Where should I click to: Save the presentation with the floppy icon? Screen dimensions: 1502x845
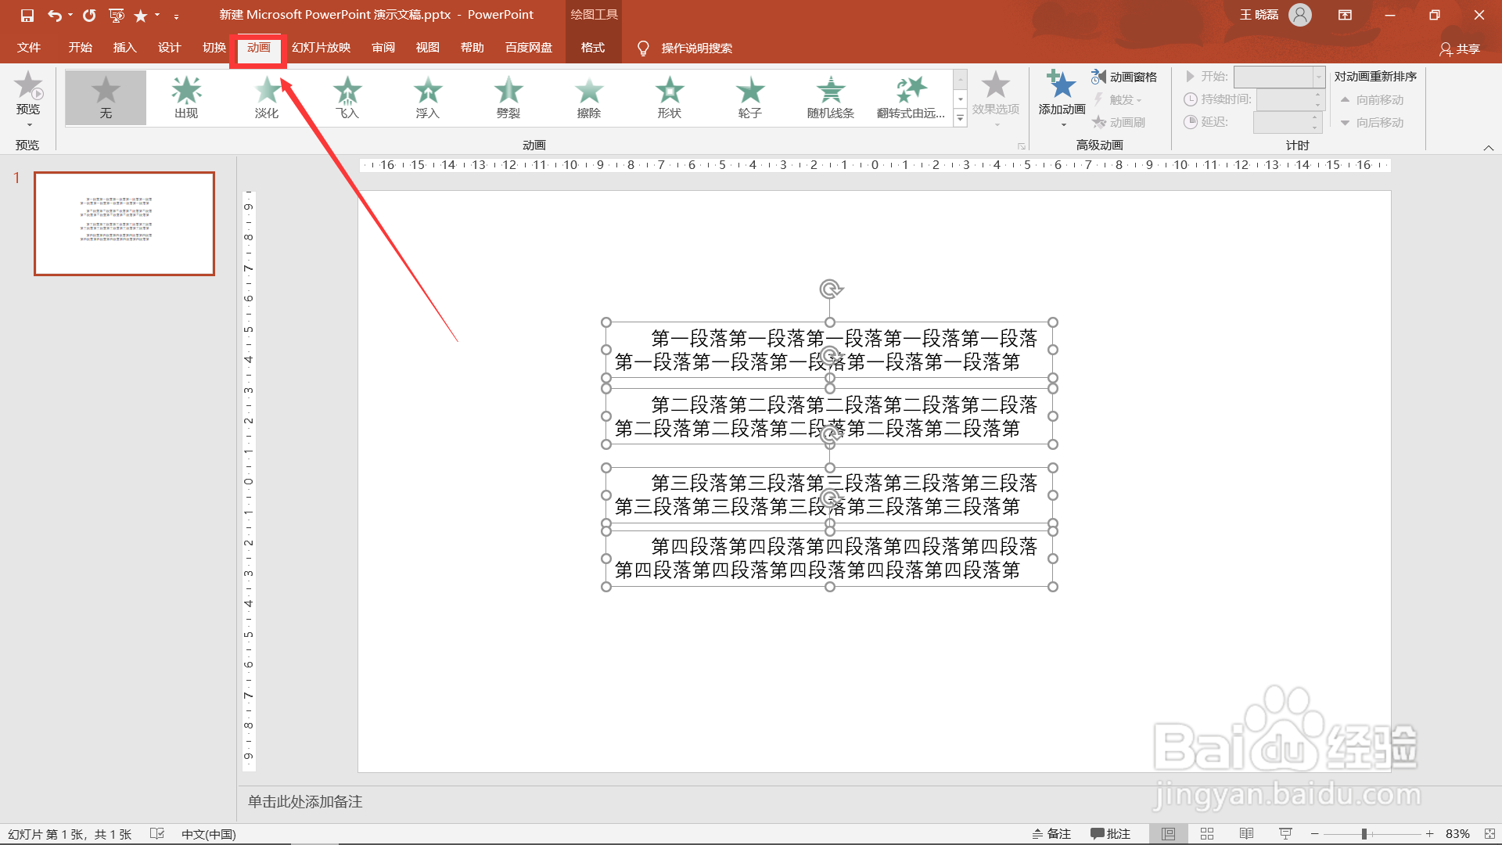click(x=27, y=15)
